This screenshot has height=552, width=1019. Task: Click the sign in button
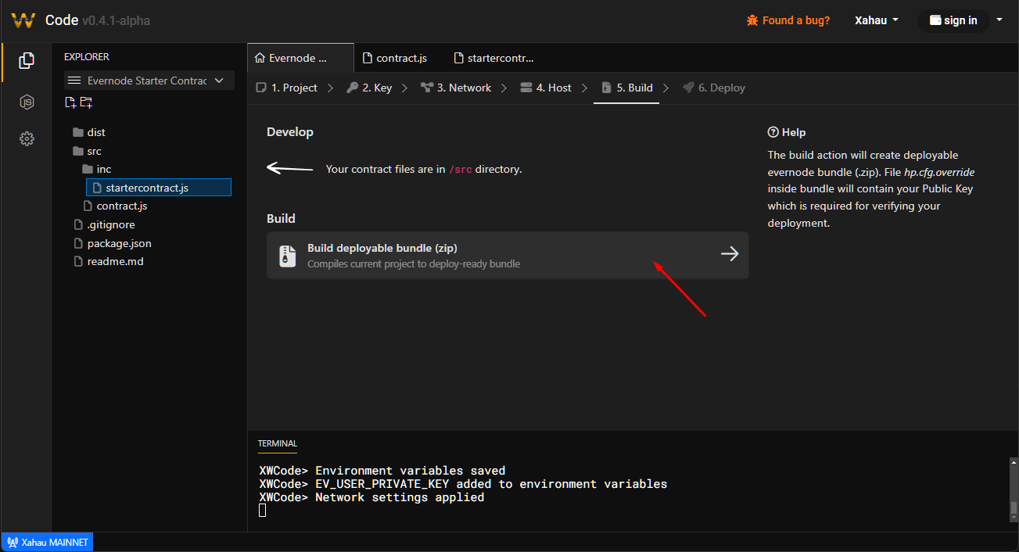pos(953,20)
